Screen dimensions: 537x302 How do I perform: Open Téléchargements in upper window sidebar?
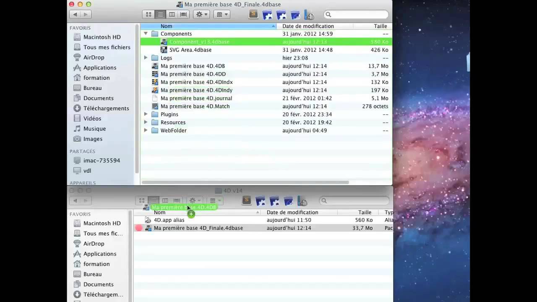pos(106,108)
